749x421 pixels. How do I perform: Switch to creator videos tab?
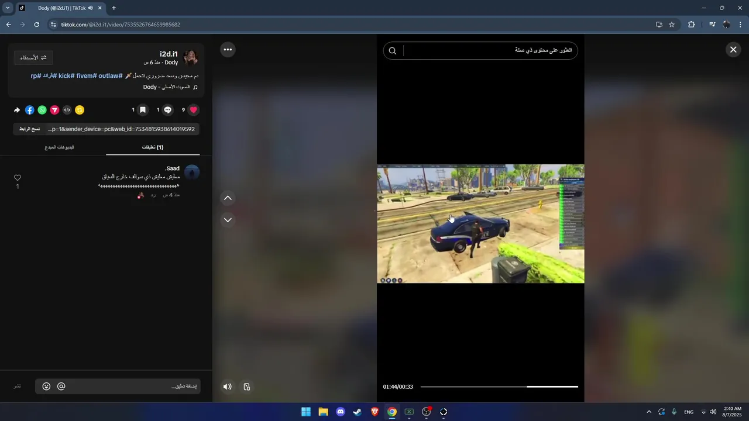(x=59, y=147)
